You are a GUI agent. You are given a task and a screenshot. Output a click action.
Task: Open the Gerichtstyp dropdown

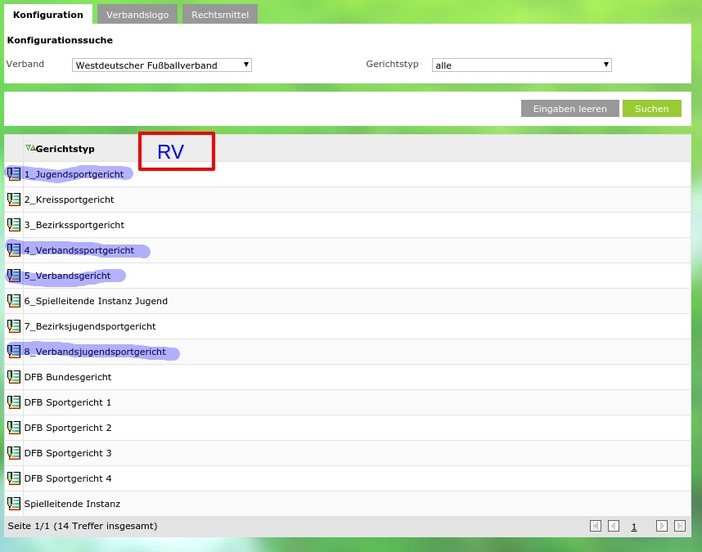pyautogui.click(x=521, y=65)
